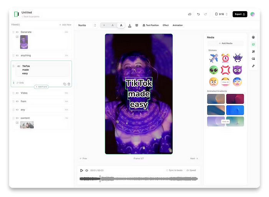Open the Speed control
The width and height of the screenshot is (269, 197).
pyautogui.click(x=191, y=170)
